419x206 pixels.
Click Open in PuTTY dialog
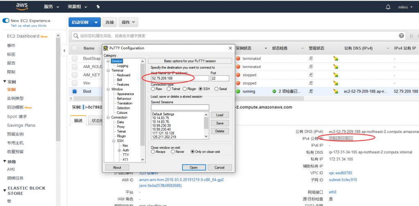click(194, 168)
